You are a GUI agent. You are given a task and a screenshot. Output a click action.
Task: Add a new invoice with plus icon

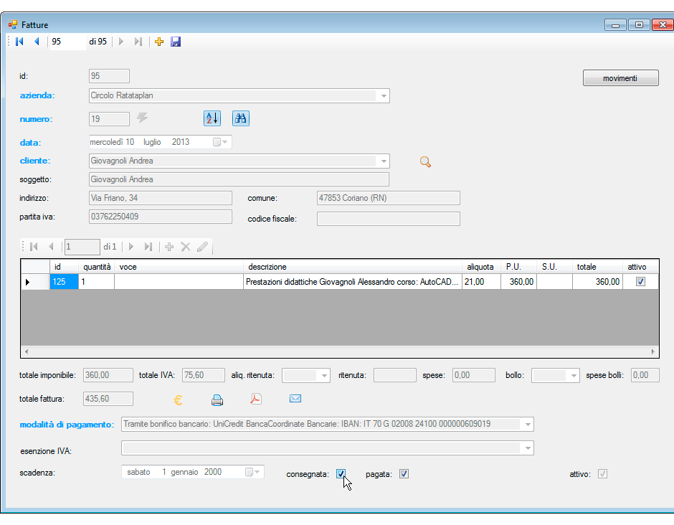[x=159, y=42]
